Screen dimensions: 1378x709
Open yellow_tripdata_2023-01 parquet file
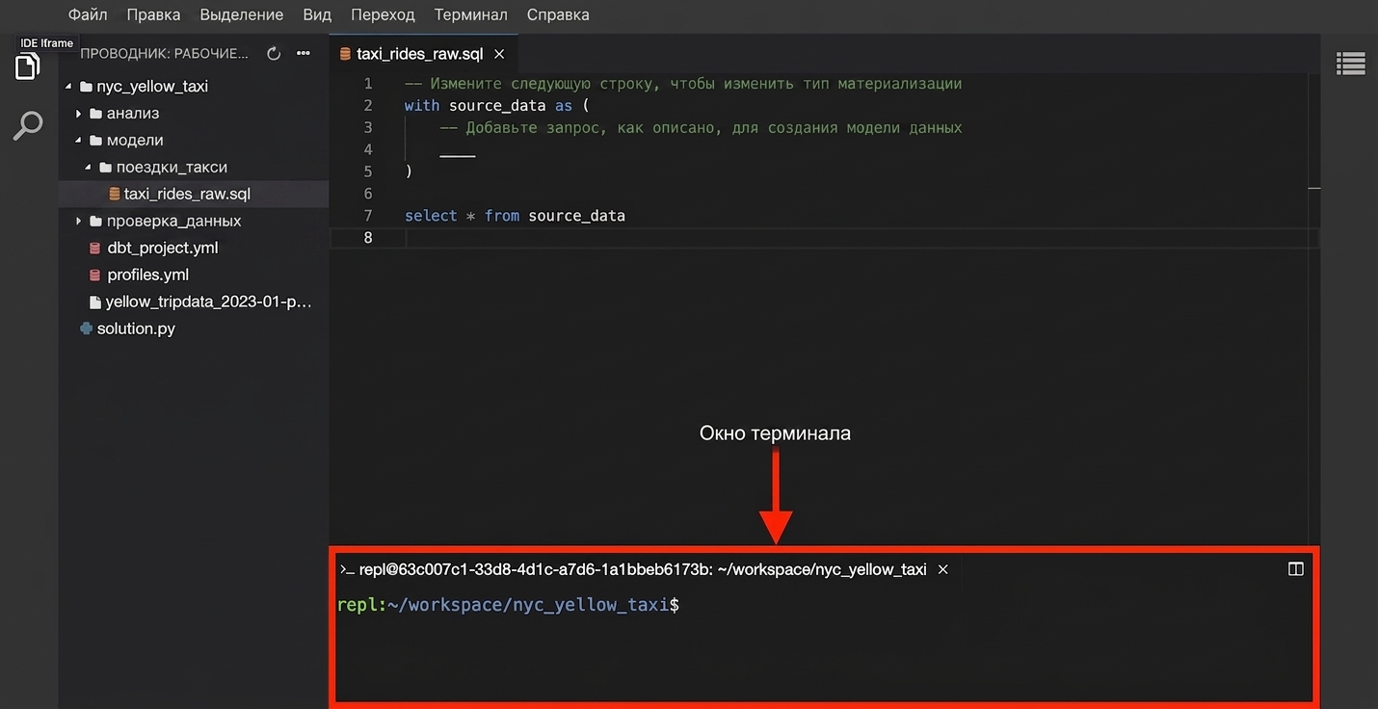[x=209, y=302]
